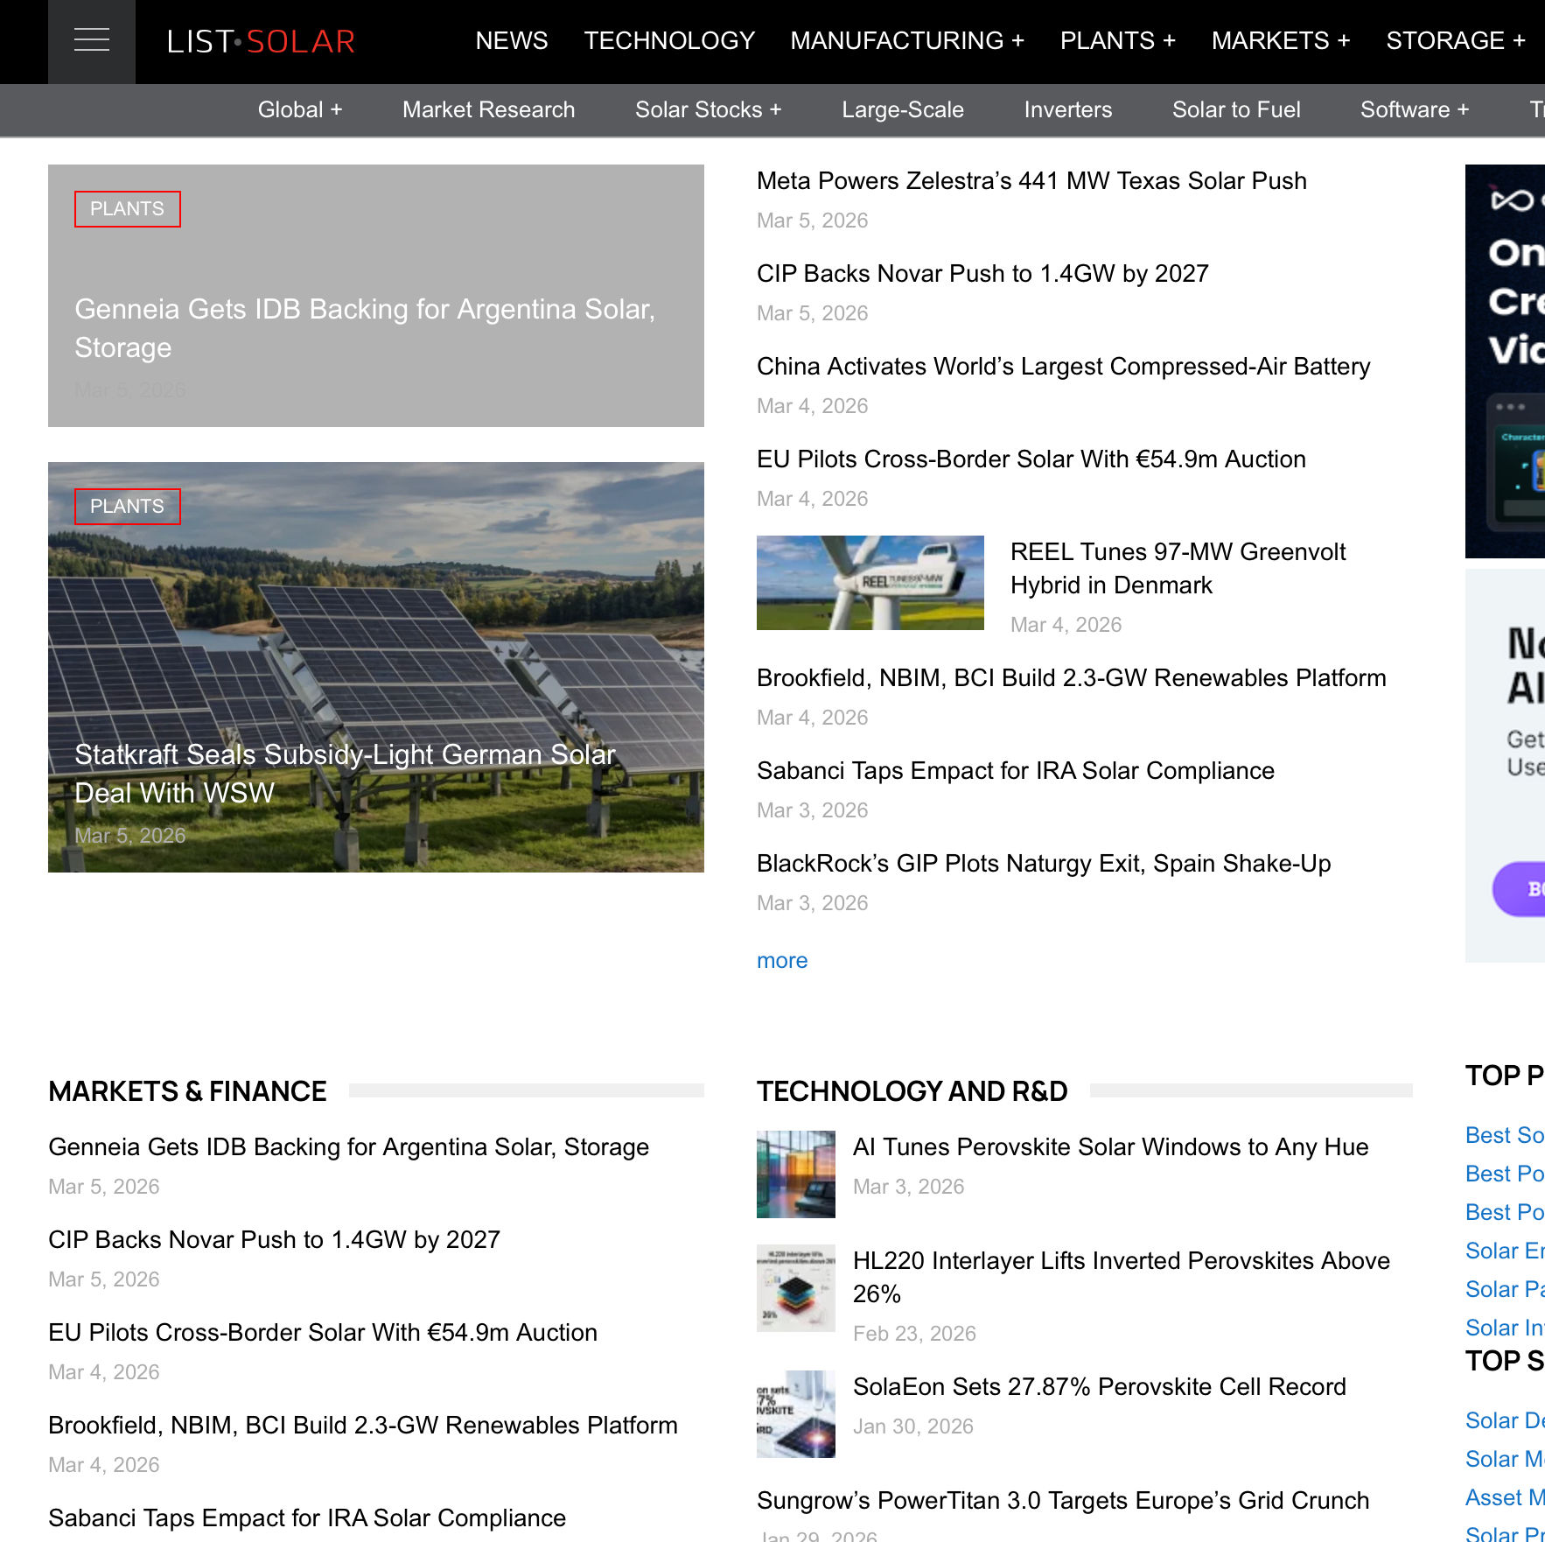Viewport: 1545px width, 1542px height.
Task: Open Sabanci Taps Empact in Markets & Finance
Action: [x=307, y=1518]
